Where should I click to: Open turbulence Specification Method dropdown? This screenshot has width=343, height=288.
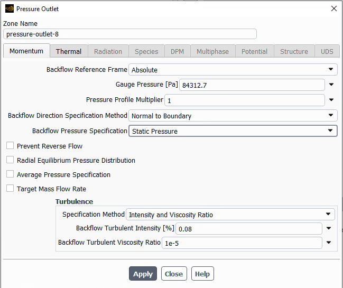tap(328, 215)
